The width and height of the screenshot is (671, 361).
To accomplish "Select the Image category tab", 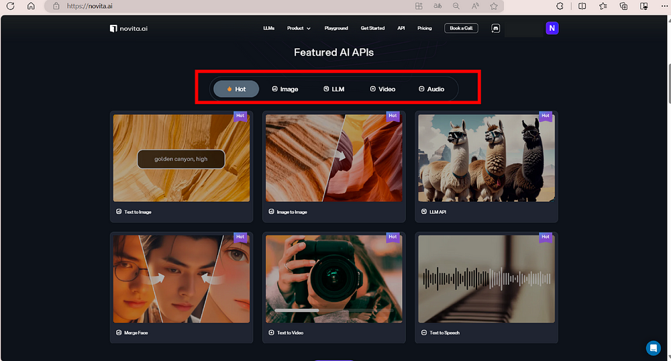I will pyautogui.click(x=285, y=89).
